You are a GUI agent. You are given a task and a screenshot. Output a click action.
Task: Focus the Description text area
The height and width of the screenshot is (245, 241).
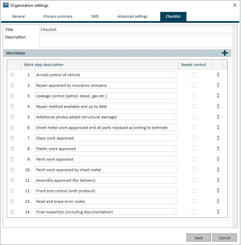tap(136, 41)
